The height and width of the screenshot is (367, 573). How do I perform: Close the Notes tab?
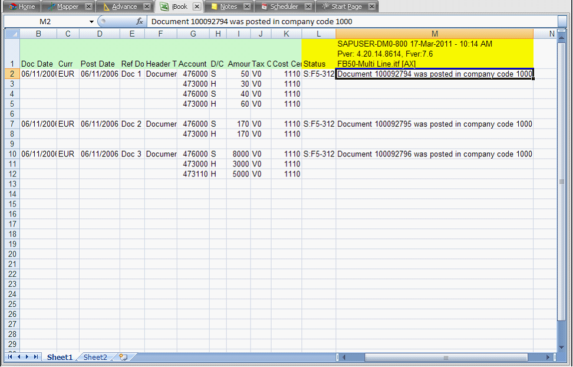coord(247,6)
